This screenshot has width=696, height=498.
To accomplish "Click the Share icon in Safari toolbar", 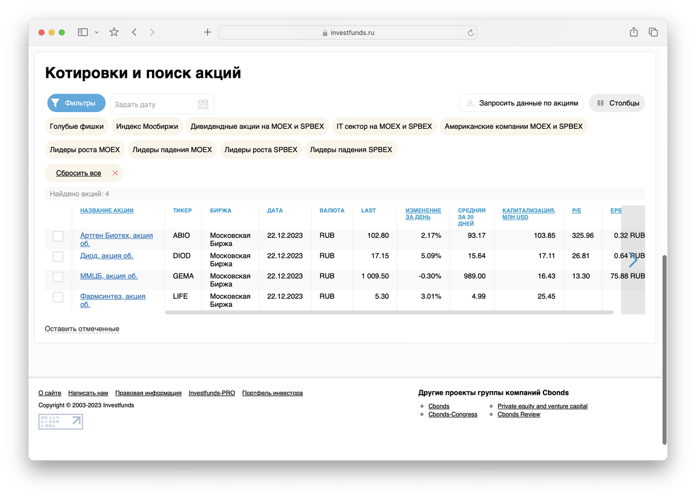I will [634, 32].
